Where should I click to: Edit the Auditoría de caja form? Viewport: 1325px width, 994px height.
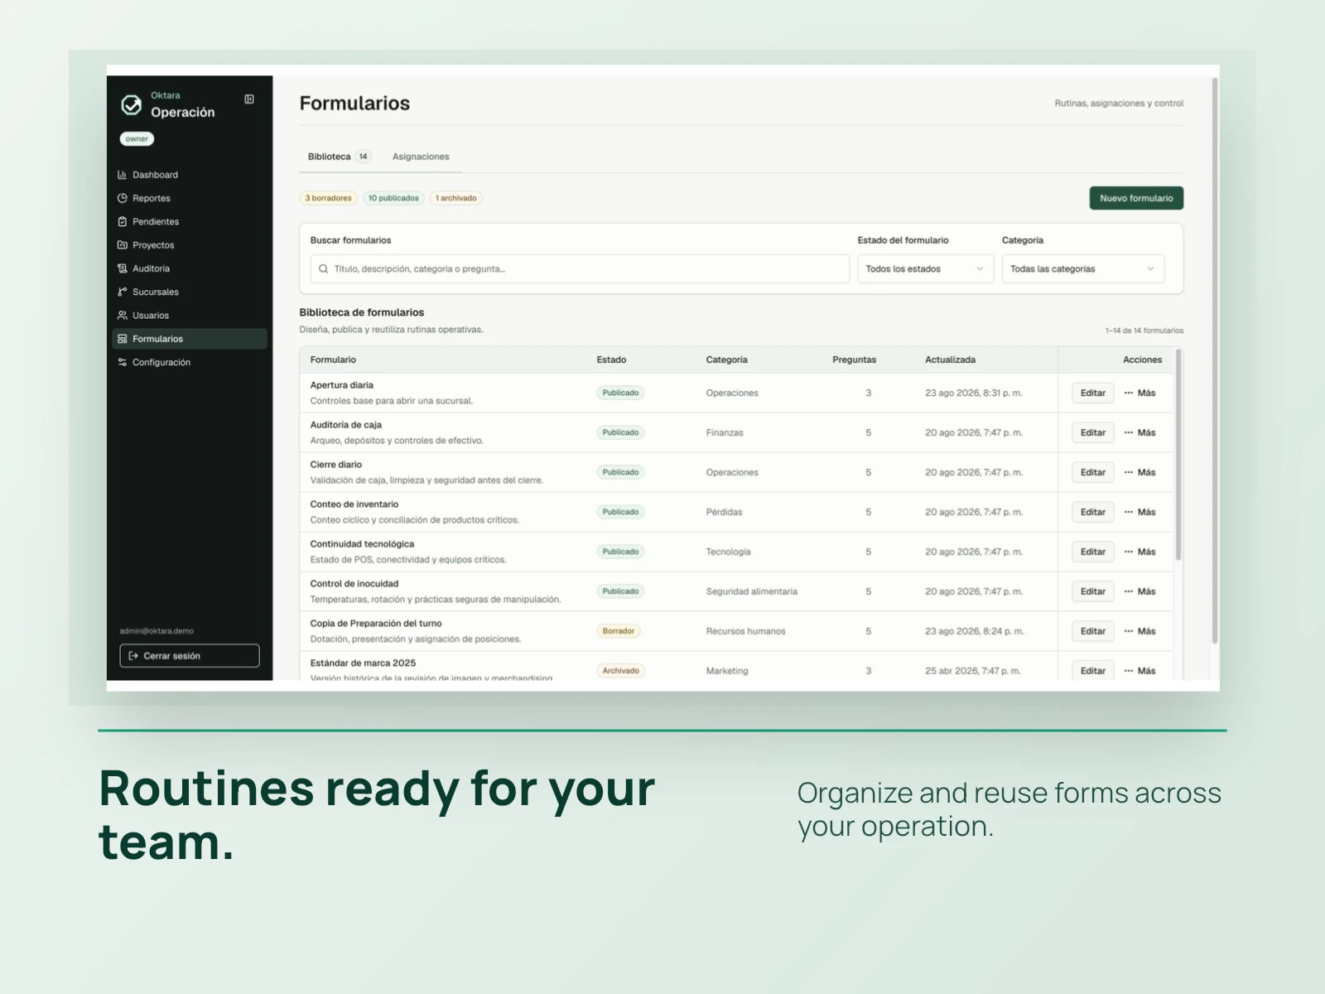tap(1093, 432)
